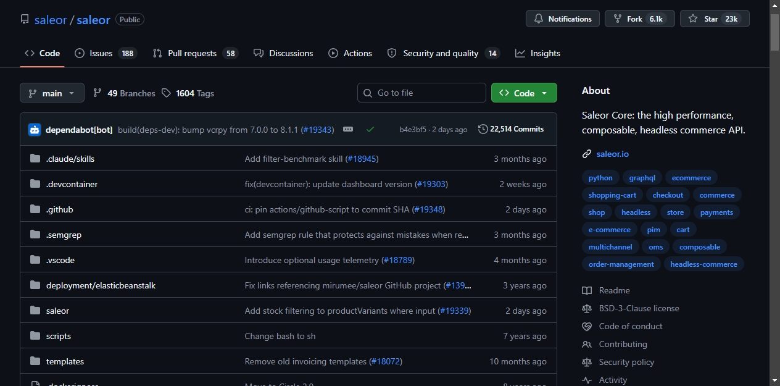Open pull request #18789 link
Screen dimensions: 780x386
[398, 260]
